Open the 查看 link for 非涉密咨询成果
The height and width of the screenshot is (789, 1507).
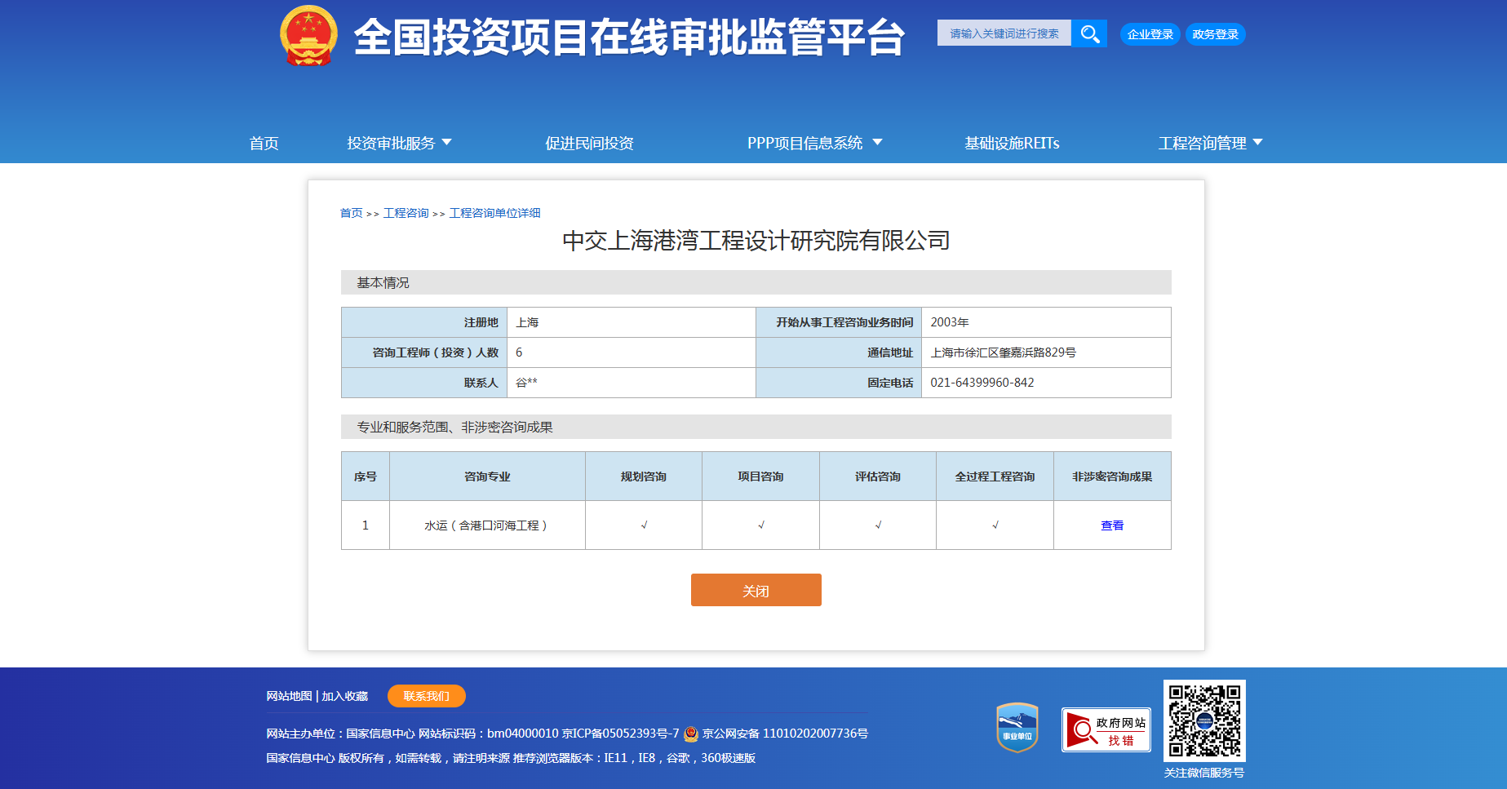1111,525
